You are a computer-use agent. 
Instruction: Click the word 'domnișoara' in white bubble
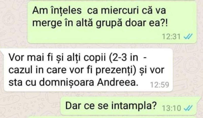(66, 82)
